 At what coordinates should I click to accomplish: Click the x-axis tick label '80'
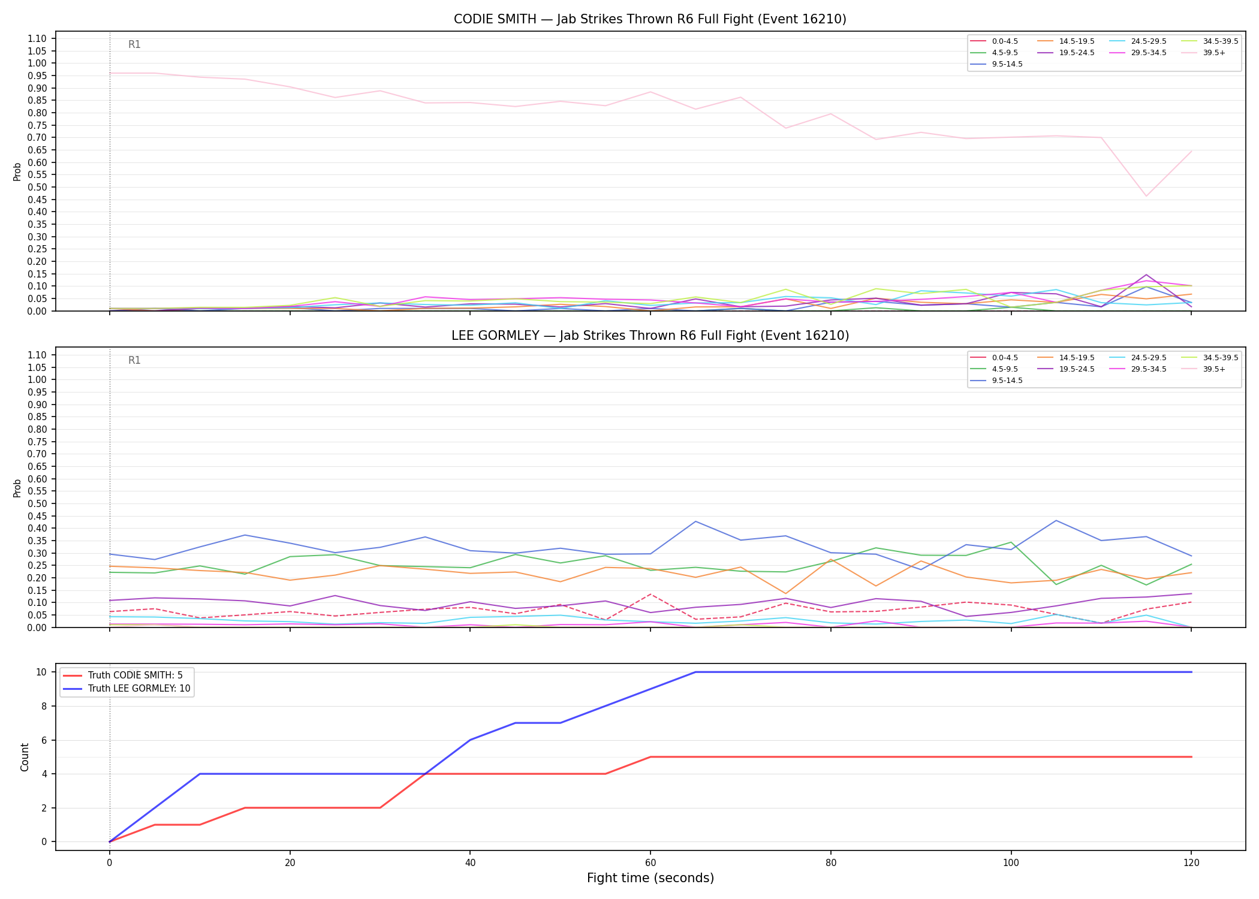pyautogui.click(x=831, y=863)
